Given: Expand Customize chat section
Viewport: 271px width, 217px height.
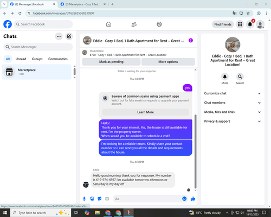Looking at the screenshot, I should pyautogui.click(x=233, y=93).
